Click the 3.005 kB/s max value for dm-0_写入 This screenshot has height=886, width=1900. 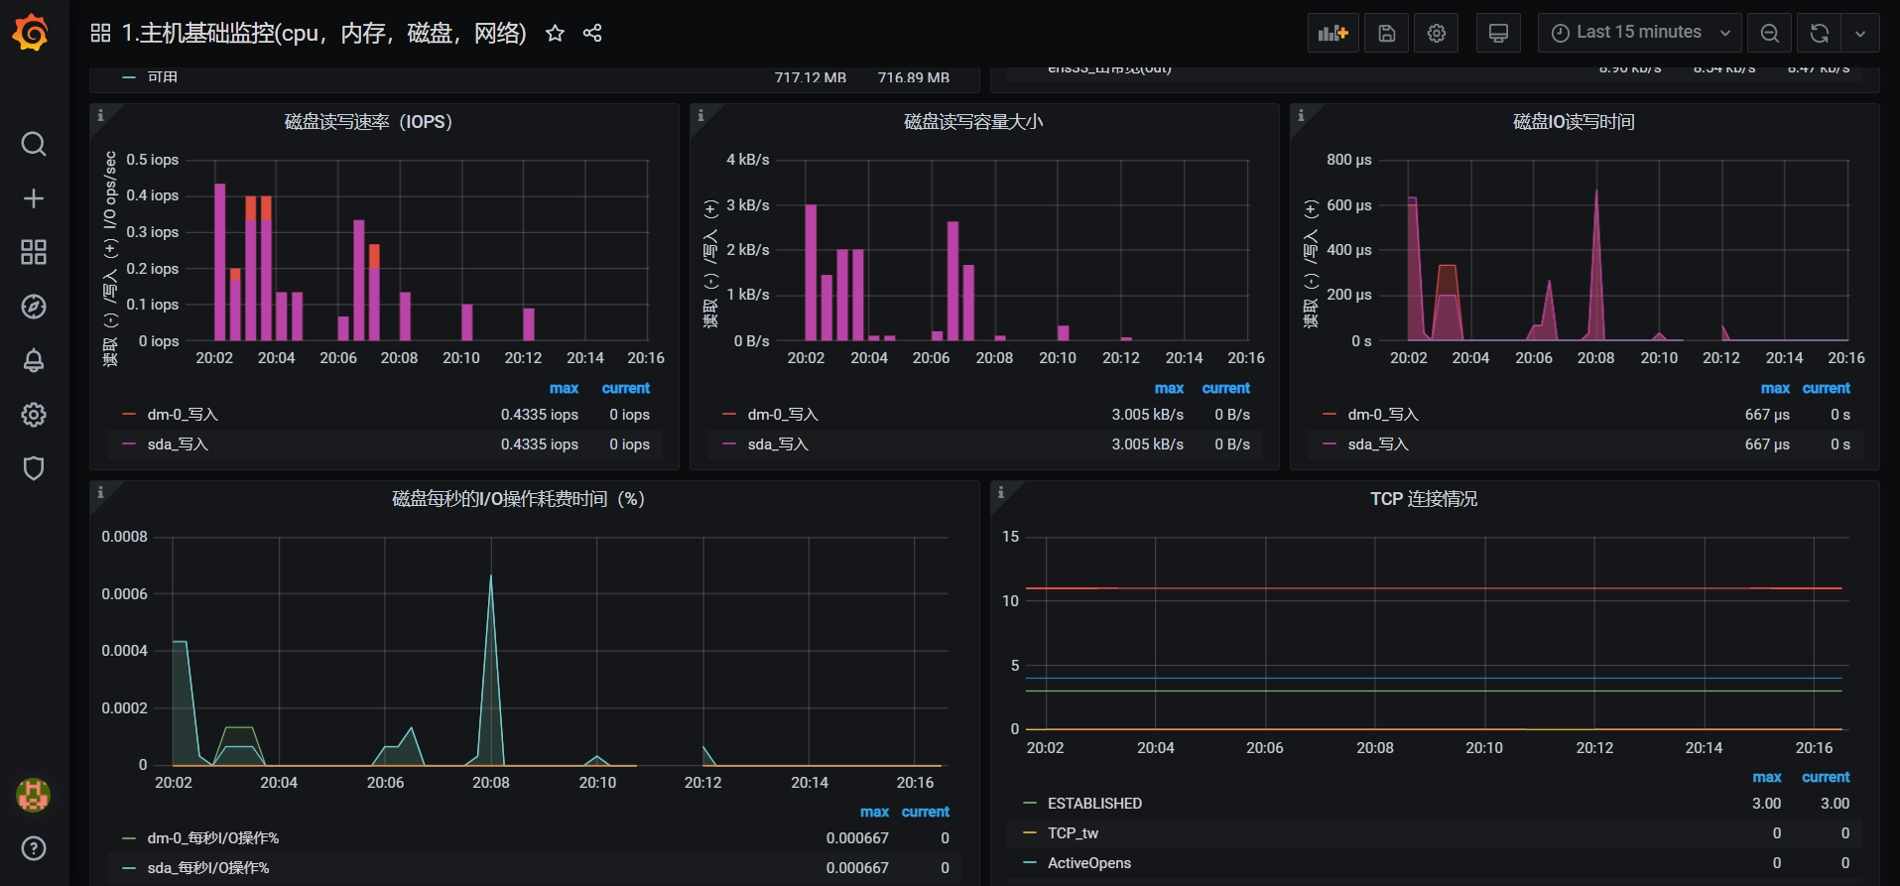pyautogui.click(x=1147, y=415)
